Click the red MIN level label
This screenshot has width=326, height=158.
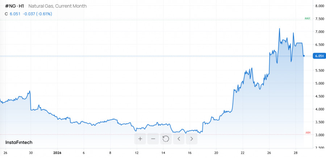pos(308,133)
